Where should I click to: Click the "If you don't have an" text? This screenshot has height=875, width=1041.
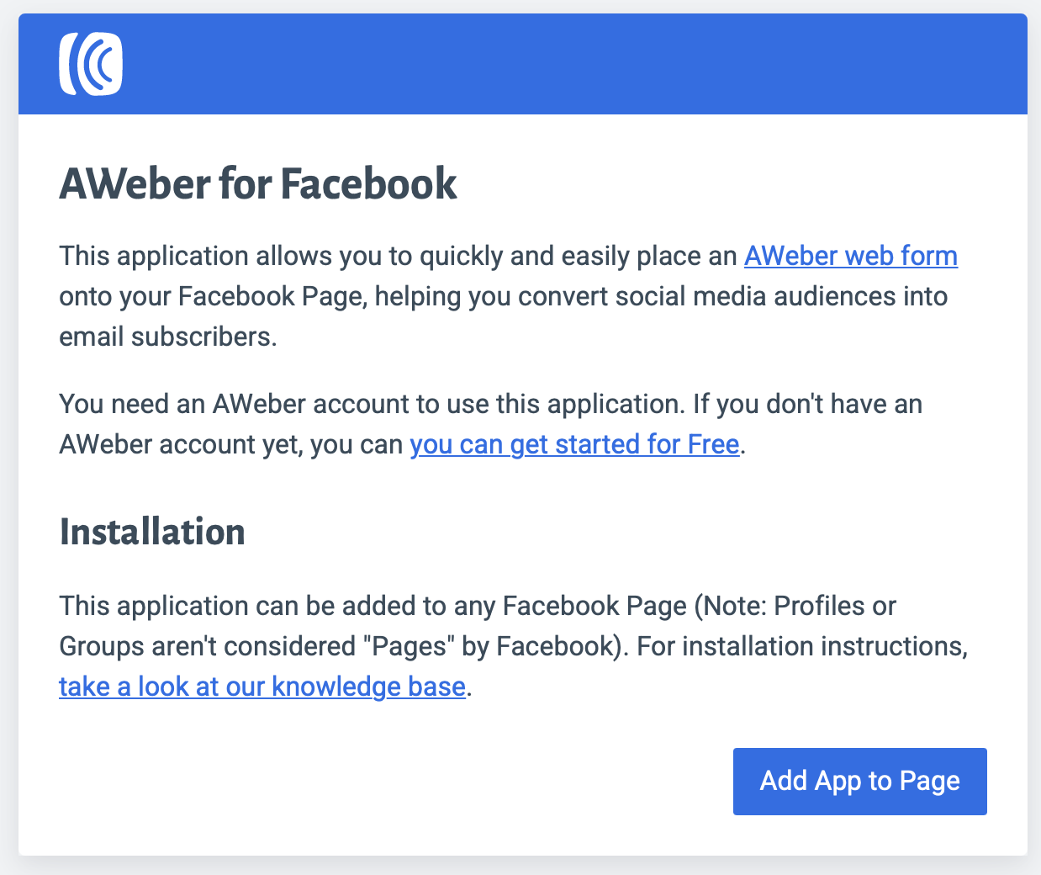click(x=807, y=404)
